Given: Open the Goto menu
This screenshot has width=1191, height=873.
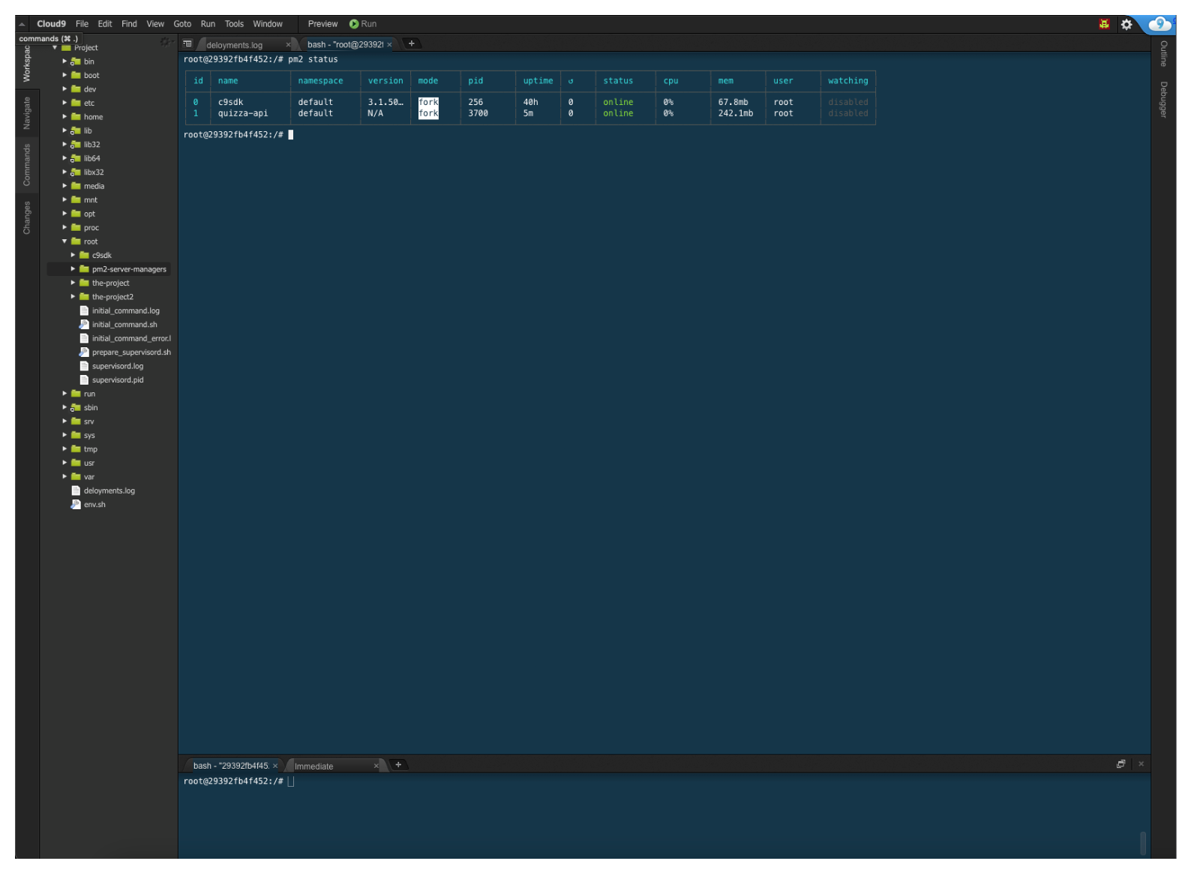Looking at the screenshot, I should coord(182,24).
